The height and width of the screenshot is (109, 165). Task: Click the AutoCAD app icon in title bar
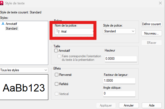click(1, 3)
